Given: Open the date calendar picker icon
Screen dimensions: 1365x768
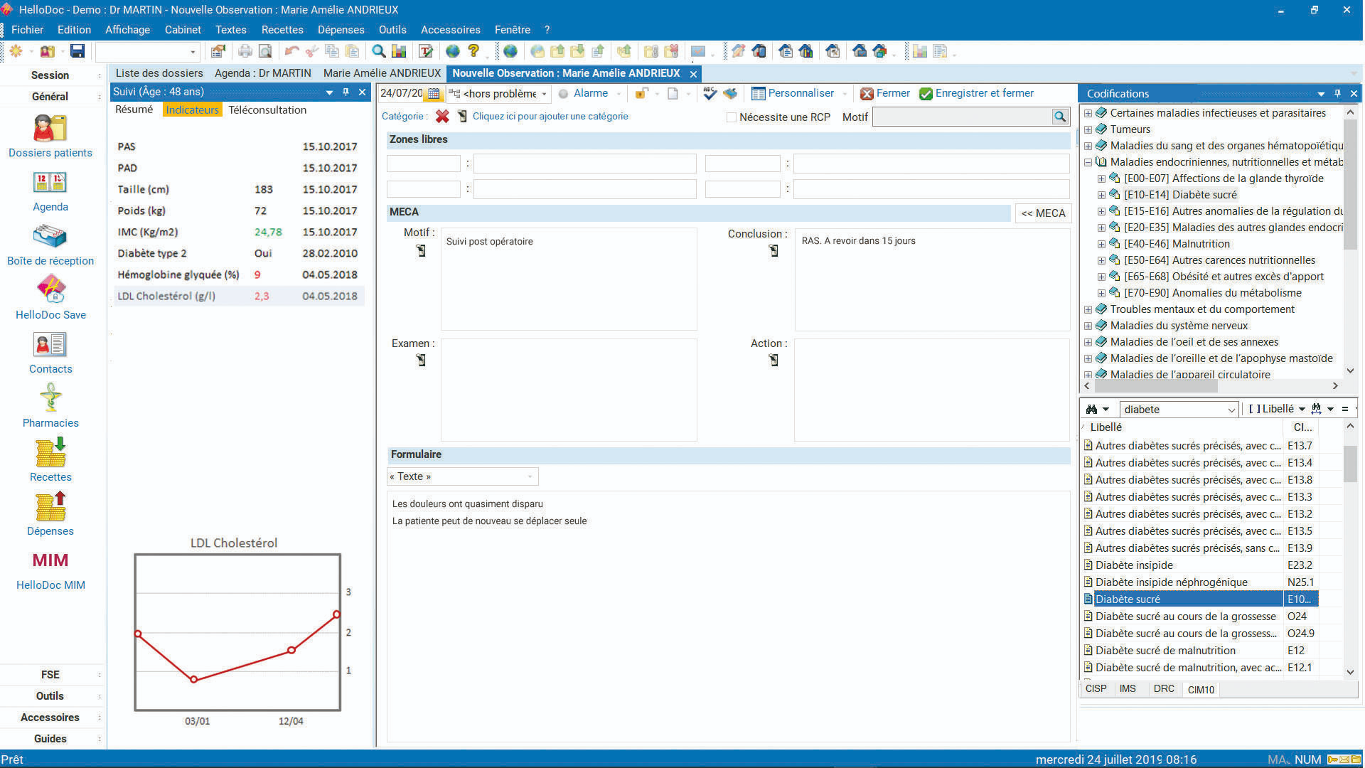Looking at the screenshot, I should pyautogui.click(x=434, y=94).
